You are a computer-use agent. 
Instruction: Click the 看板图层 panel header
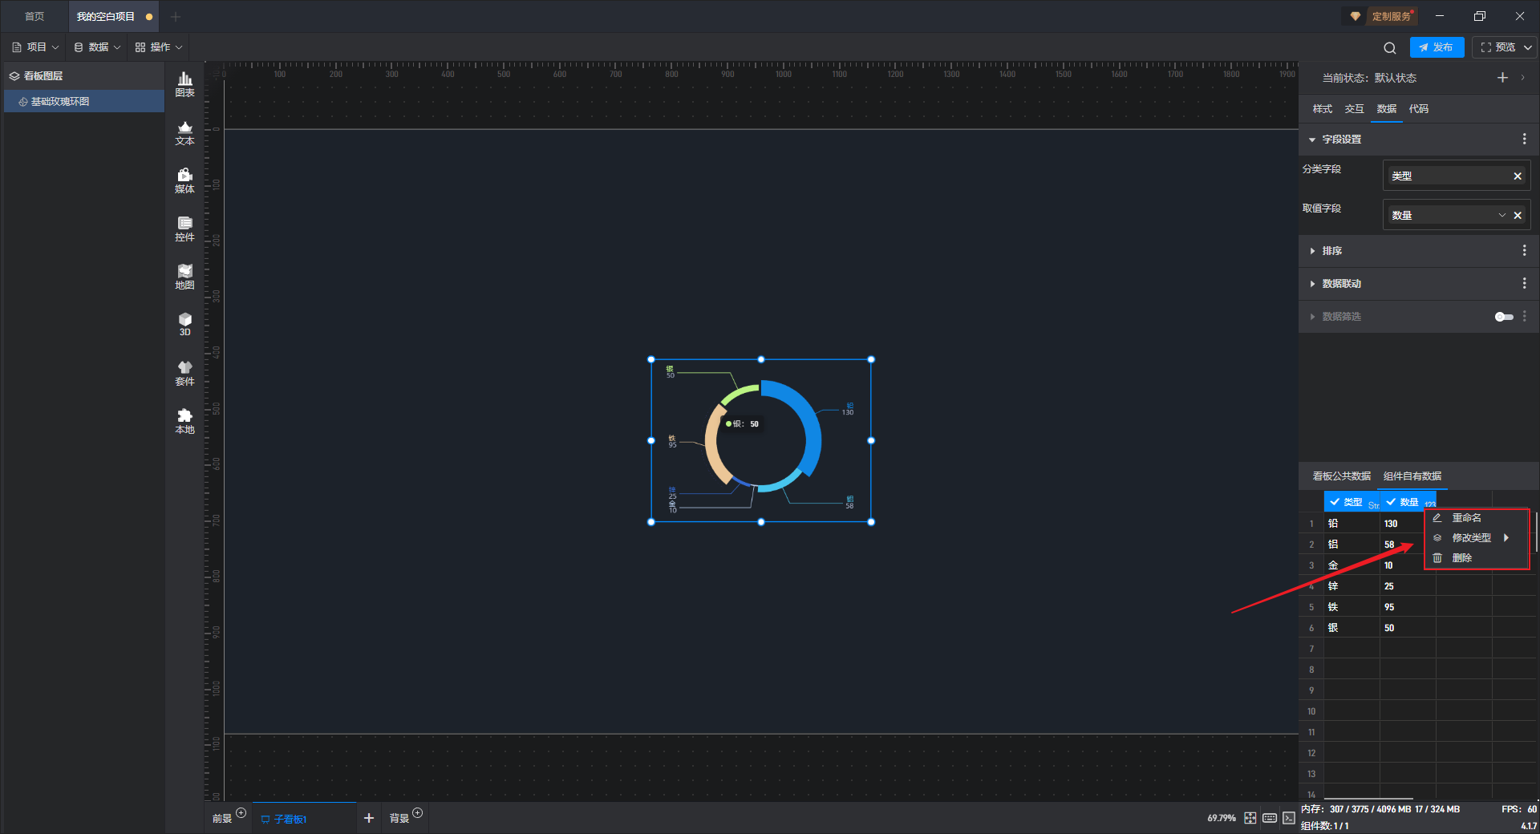[84, 76]
